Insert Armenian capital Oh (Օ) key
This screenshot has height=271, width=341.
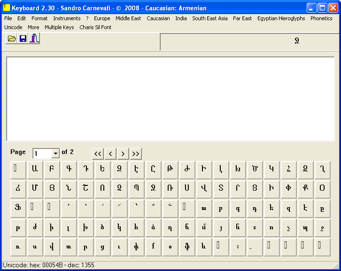[323, 189]
